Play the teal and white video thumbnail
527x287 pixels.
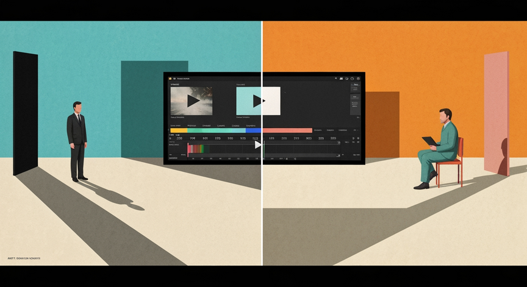[x=259, y=101]
